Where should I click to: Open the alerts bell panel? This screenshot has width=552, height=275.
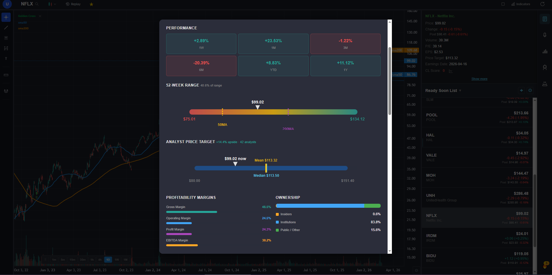point(545,35)
